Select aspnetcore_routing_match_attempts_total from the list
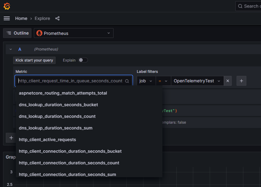261x187 pixels. (x=89, y=93)
